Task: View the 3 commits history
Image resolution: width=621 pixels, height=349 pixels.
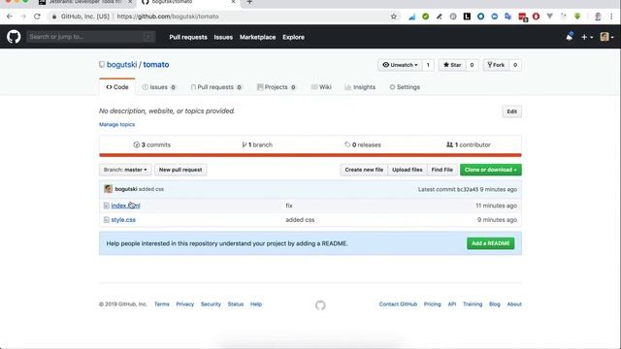Action: pos(152,144)
